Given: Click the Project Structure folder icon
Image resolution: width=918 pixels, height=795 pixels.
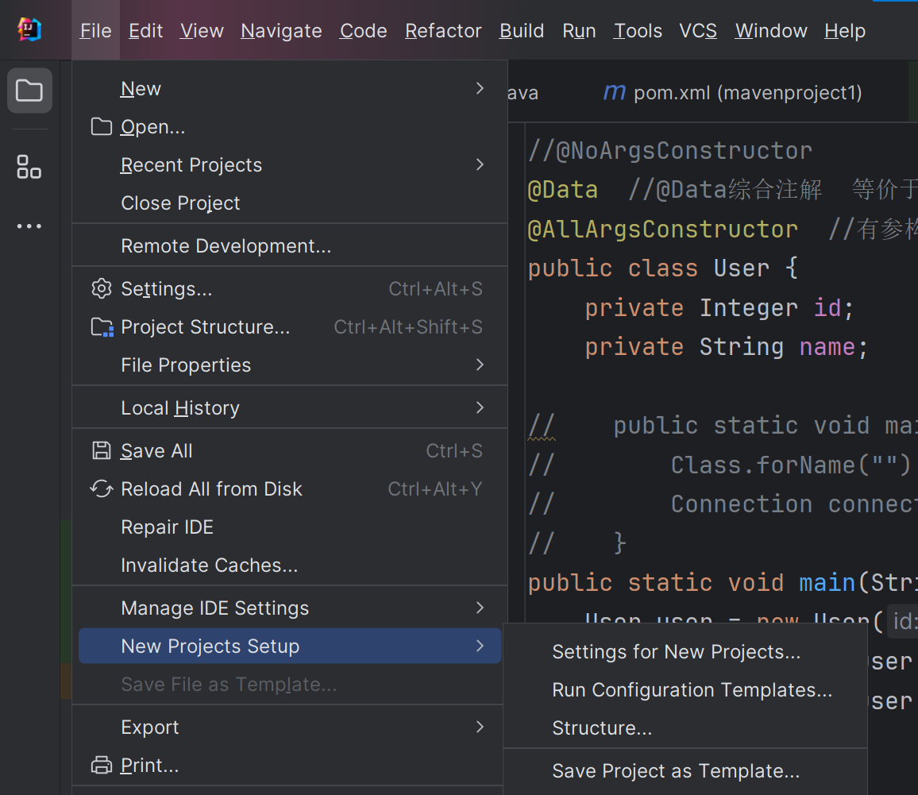Looking at the screenshot, I should point(102,327).
